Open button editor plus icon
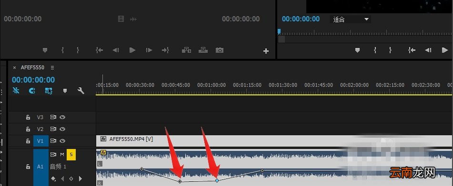This screenshot has height=186, width=453. coord(266,51)
